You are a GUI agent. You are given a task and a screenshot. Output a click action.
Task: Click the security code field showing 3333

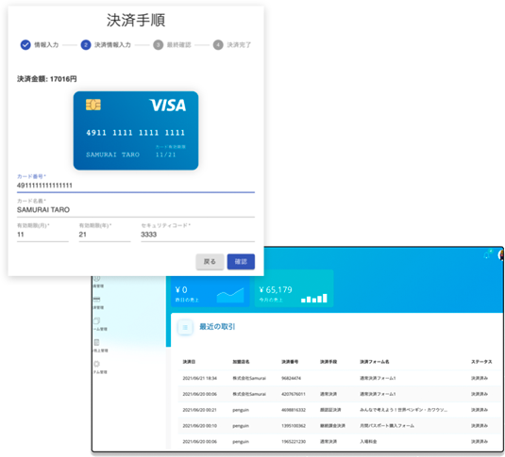(x=197, y=235)
